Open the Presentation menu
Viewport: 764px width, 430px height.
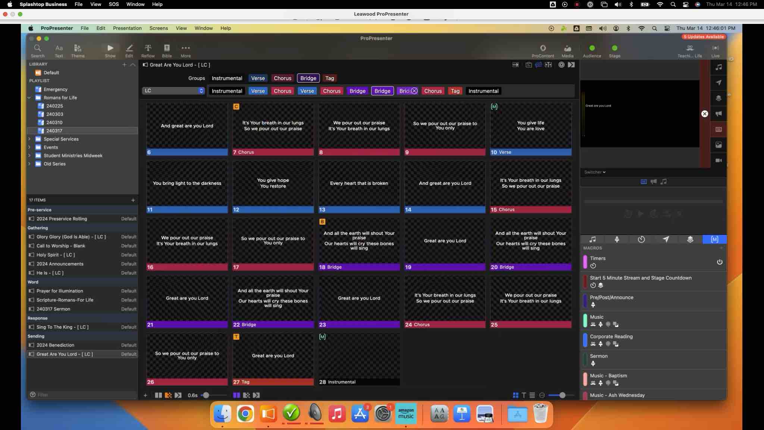click(x=127, y=28)
